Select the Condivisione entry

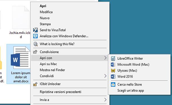[x=70, y=52]
